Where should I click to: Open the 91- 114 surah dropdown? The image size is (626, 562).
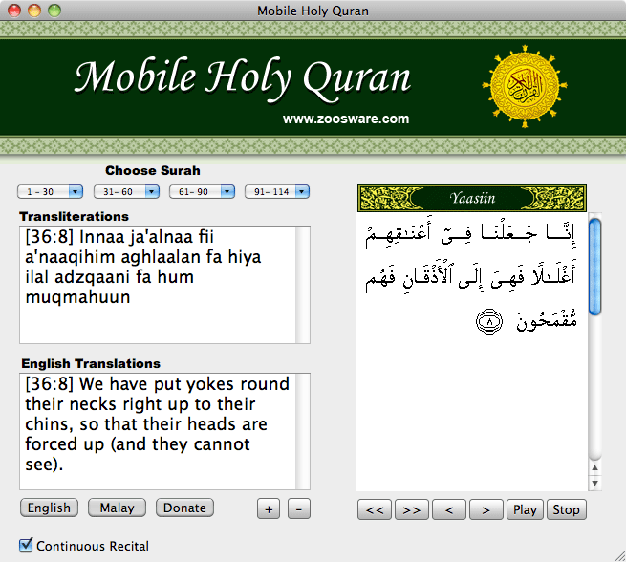[277, 191]
